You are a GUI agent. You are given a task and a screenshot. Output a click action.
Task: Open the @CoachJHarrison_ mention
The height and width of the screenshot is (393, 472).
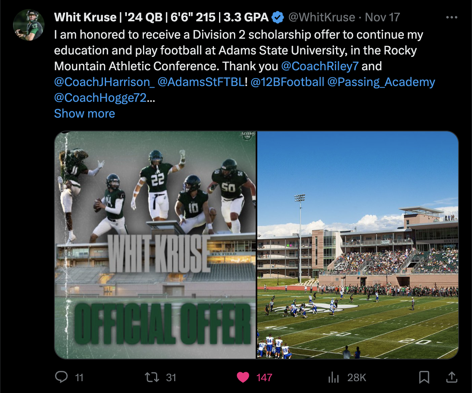point(104,82)
